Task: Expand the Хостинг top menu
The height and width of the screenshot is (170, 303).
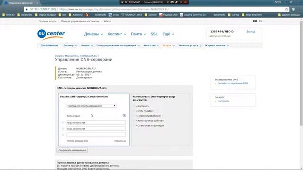Action: (117, 34)
